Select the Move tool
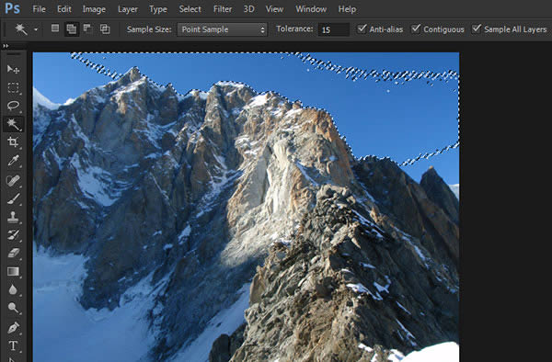The image size is (552, 362). pos(13,69)
